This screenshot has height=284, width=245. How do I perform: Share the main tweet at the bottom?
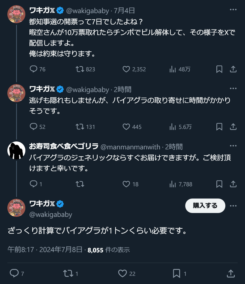pyautogui.click(x=231, y=273)
